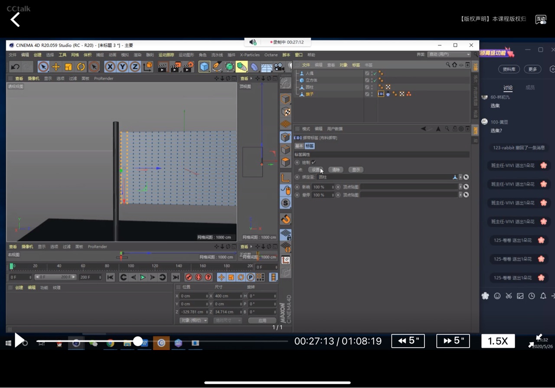The image size is (555, 388).
Task: Open the 界面 layout dropdown
Action: click(449, 55)
